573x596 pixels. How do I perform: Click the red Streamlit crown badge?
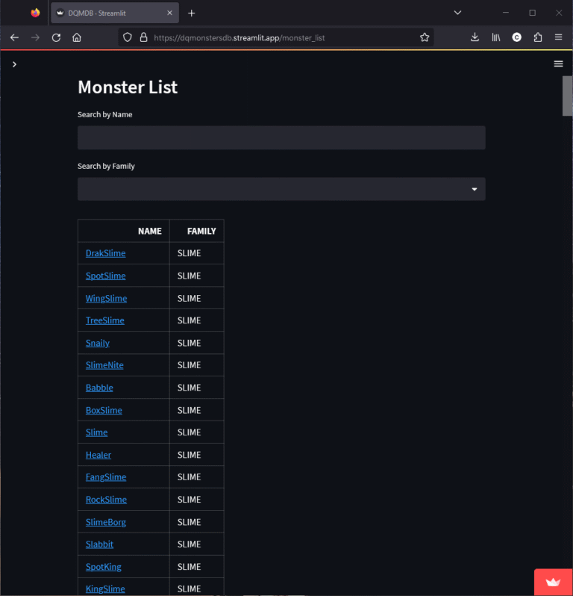[x=554, y=582]
